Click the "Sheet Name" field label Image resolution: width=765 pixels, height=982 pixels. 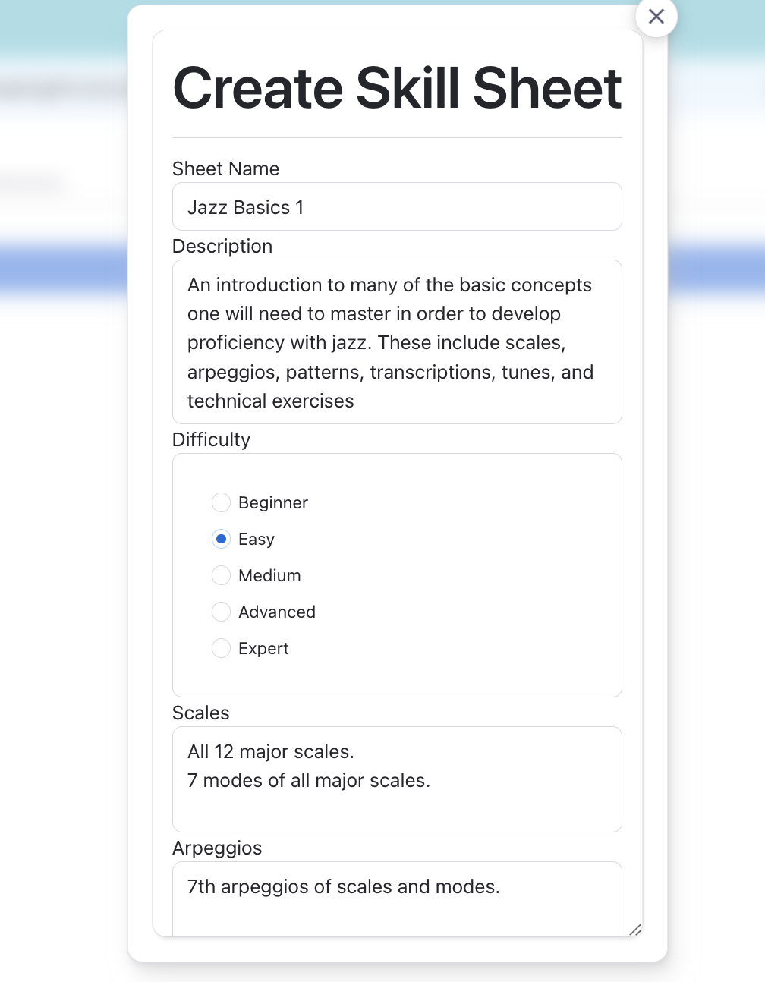coord(225,168)
